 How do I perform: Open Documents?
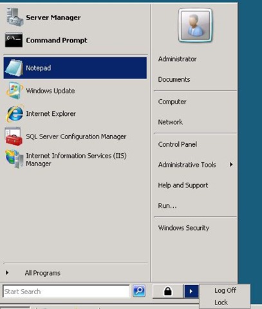pos(174,79)
